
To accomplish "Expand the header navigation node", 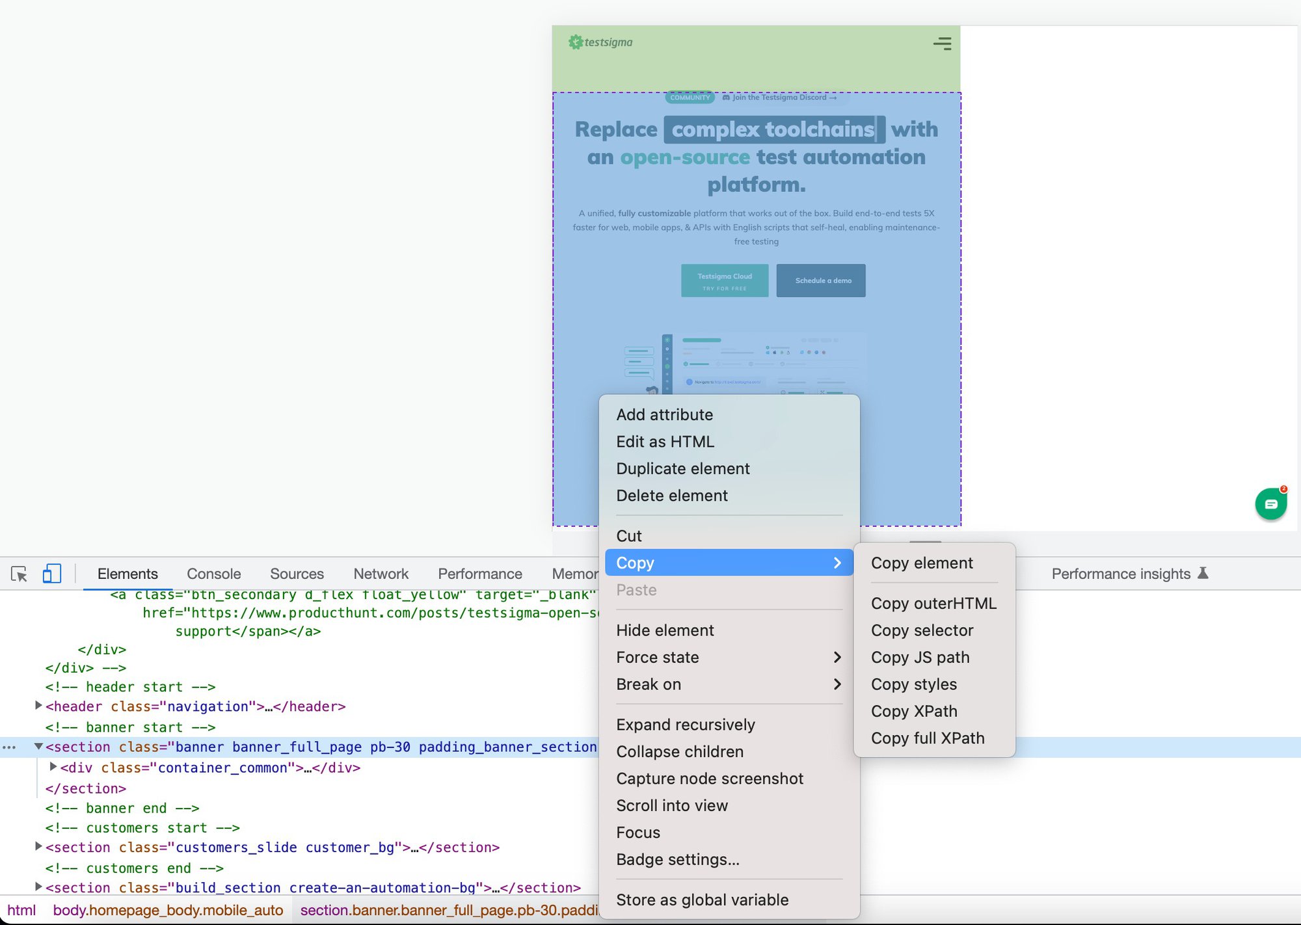I will point(38,705).
